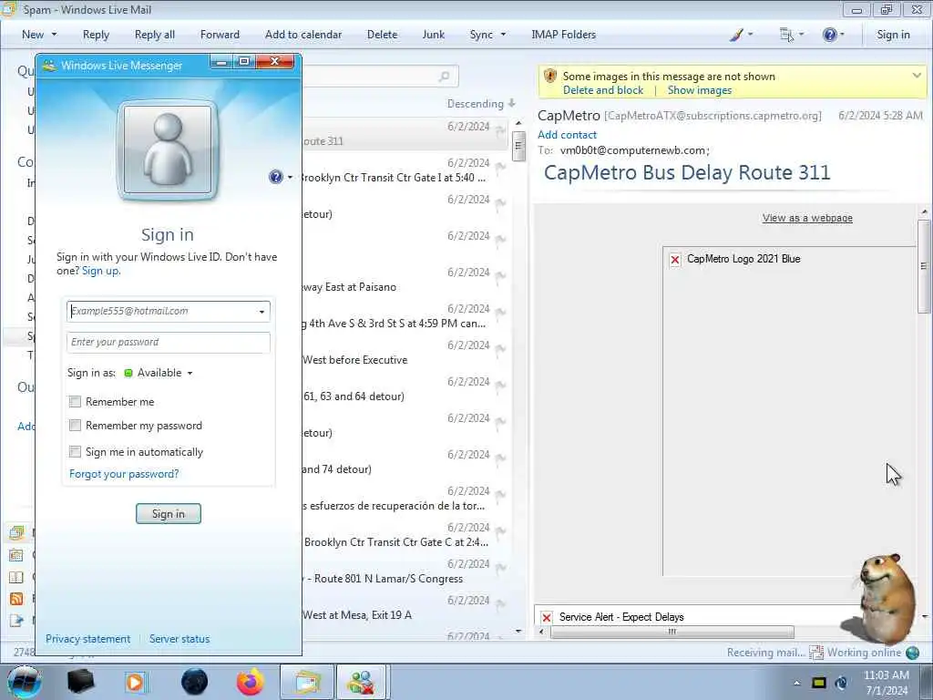Click Delete in the Mail toolbar
This screenshot has width=933, height=700.
(x=382, y=35)
